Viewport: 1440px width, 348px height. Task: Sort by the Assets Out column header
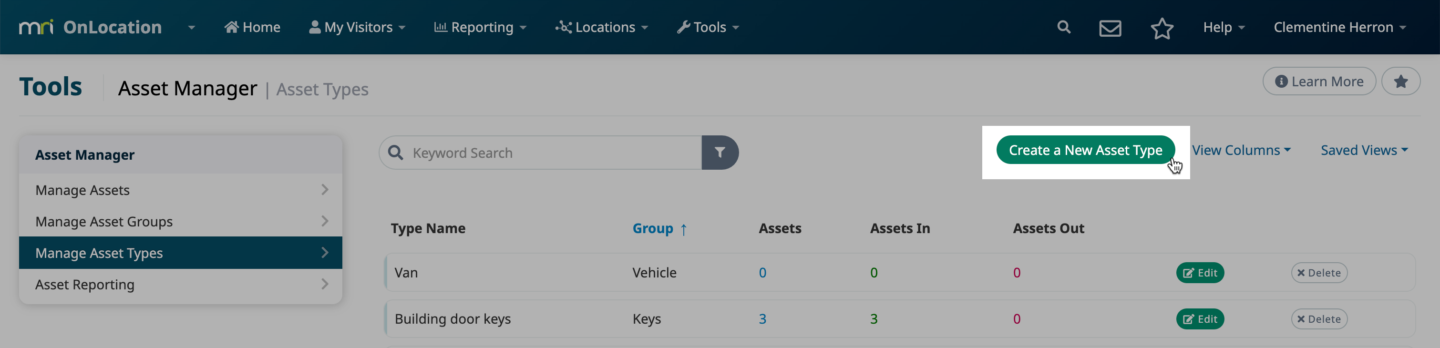(1048, 228)
